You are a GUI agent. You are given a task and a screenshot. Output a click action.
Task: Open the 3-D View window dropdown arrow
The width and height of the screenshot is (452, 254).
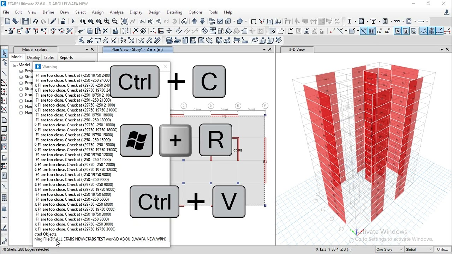(441, 50)
